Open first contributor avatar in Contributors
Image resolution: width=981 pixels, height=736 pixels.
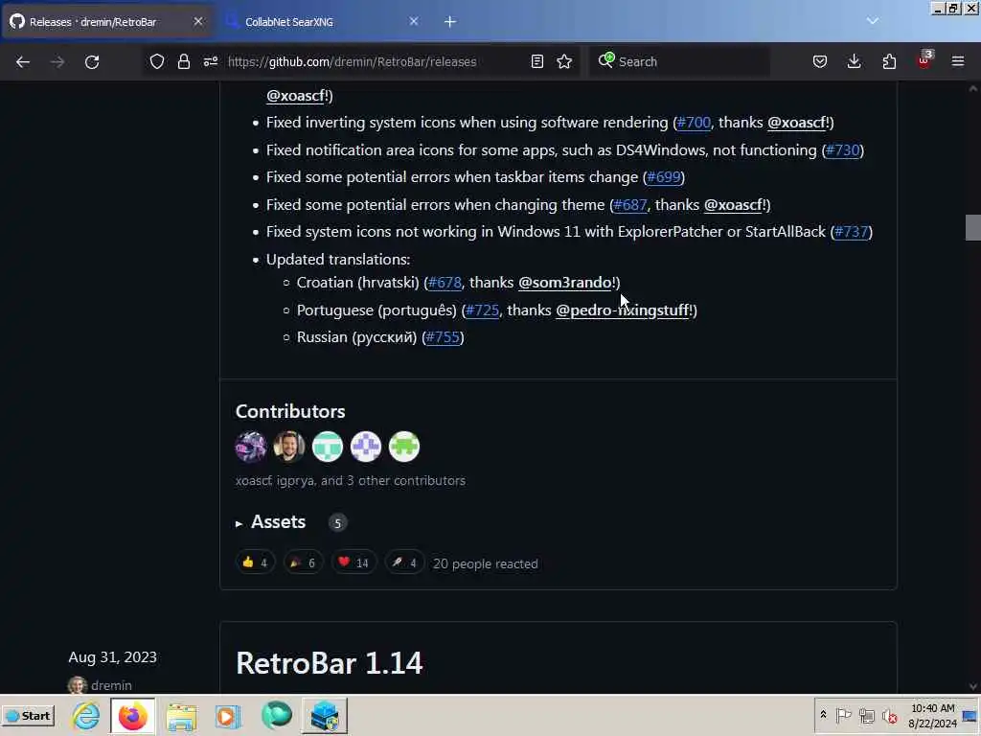point(251,447)
